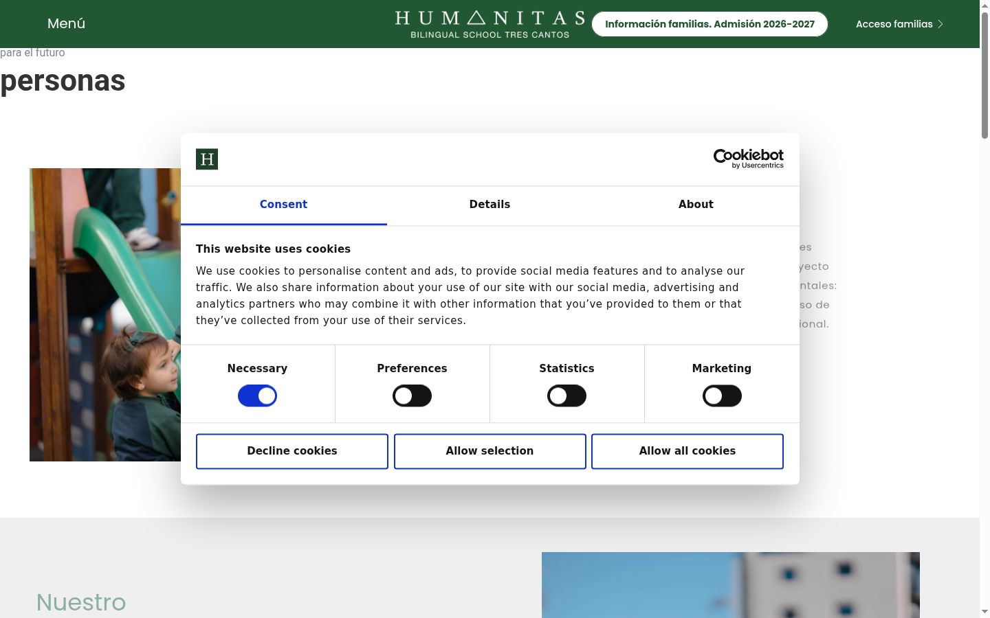Viewport: 990px width, 618px height.
Task: Turn on the Statistics cookies switch
Action: click(566, 396)
